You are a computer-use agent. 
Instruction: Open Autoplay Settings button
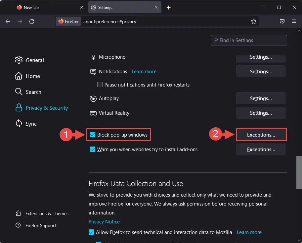click(261, 98)
